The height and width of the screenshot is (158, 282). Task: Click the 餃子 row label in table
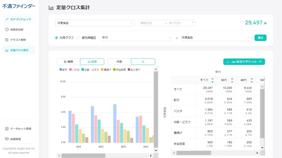177,100
